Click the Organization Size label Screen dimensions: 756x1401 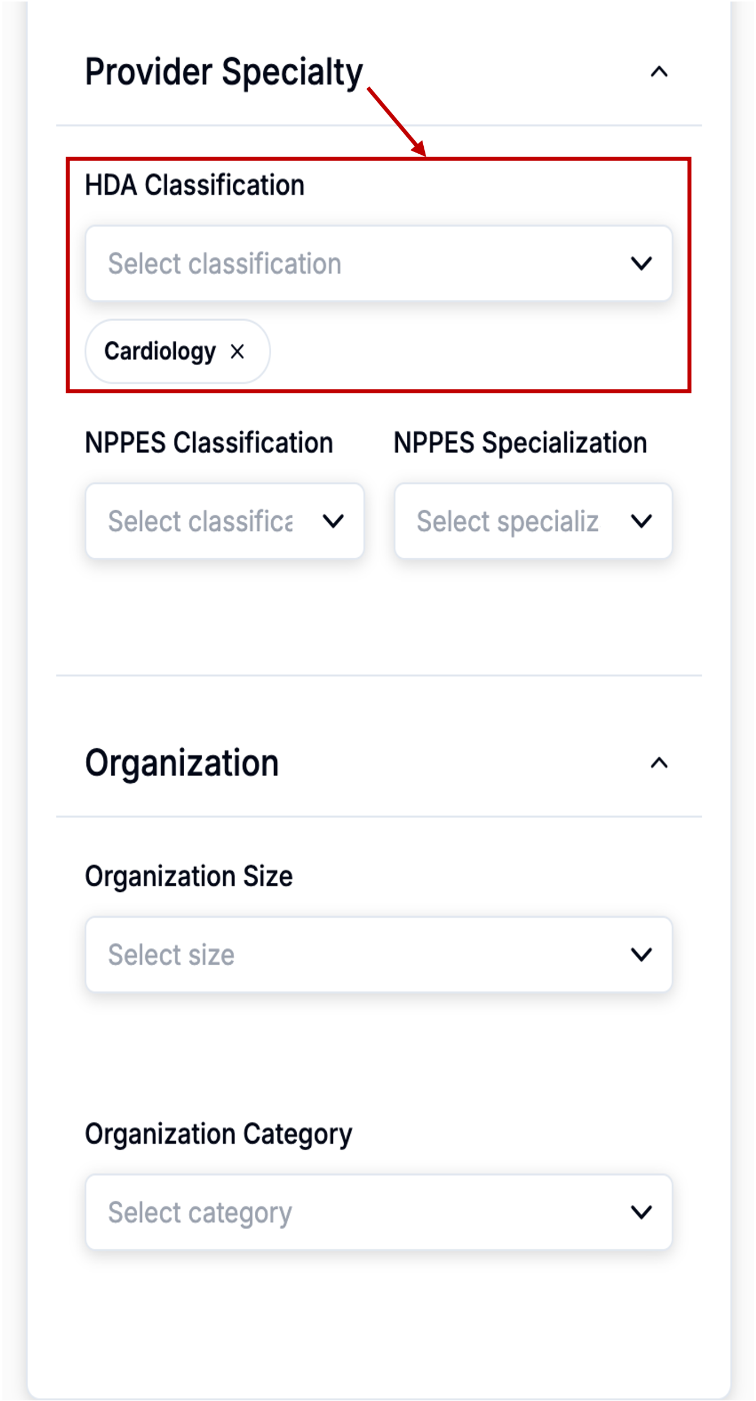189,877
